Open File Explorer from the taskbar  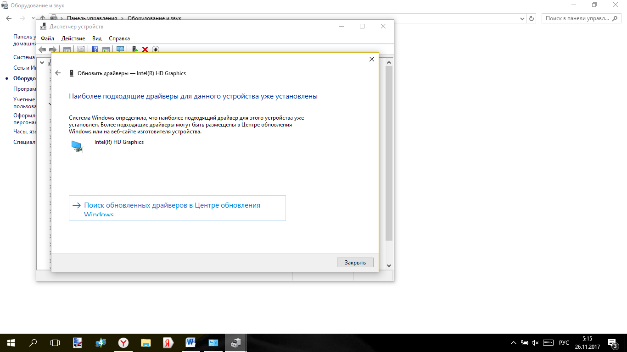pyautogui.click(x=146, y=342)
